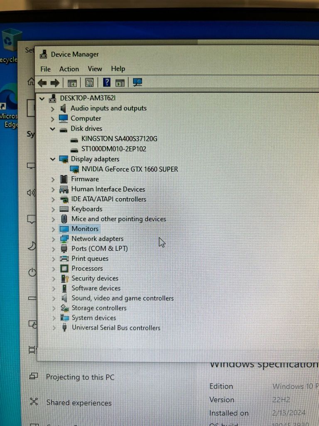Select the Storage controllers label

pos(99,308)
